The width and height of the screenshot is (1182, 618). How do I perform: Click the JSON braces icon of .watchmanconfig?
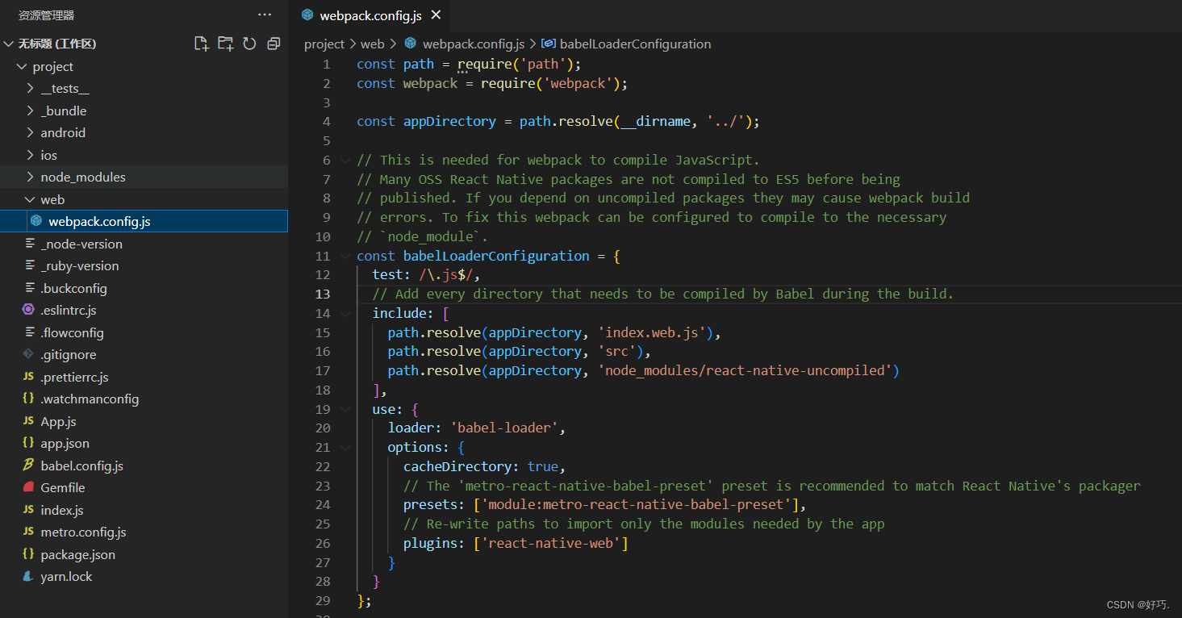(x=28, y=399)
